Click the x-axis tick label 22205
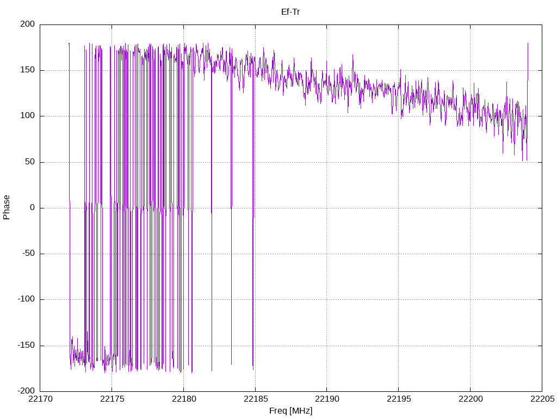Screen dimensions: 557x418 click(542, 399)
